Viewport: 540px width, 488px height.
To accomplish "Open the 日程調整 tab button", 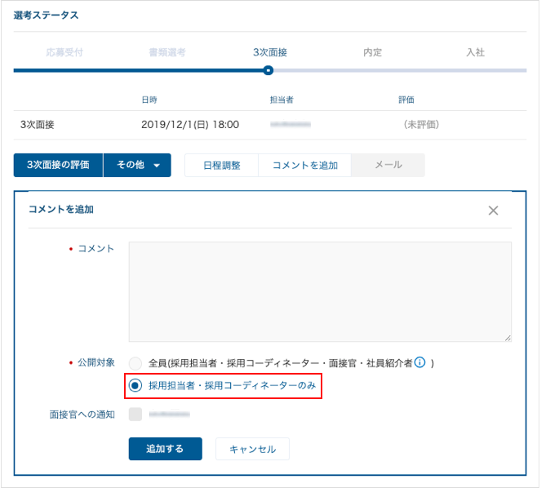I will point(221,165).
